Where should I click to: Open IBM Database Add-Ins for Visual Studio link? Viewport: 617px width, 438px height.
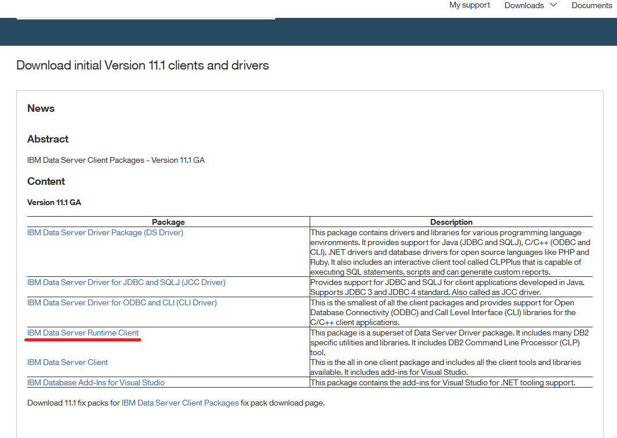point(96,382)
